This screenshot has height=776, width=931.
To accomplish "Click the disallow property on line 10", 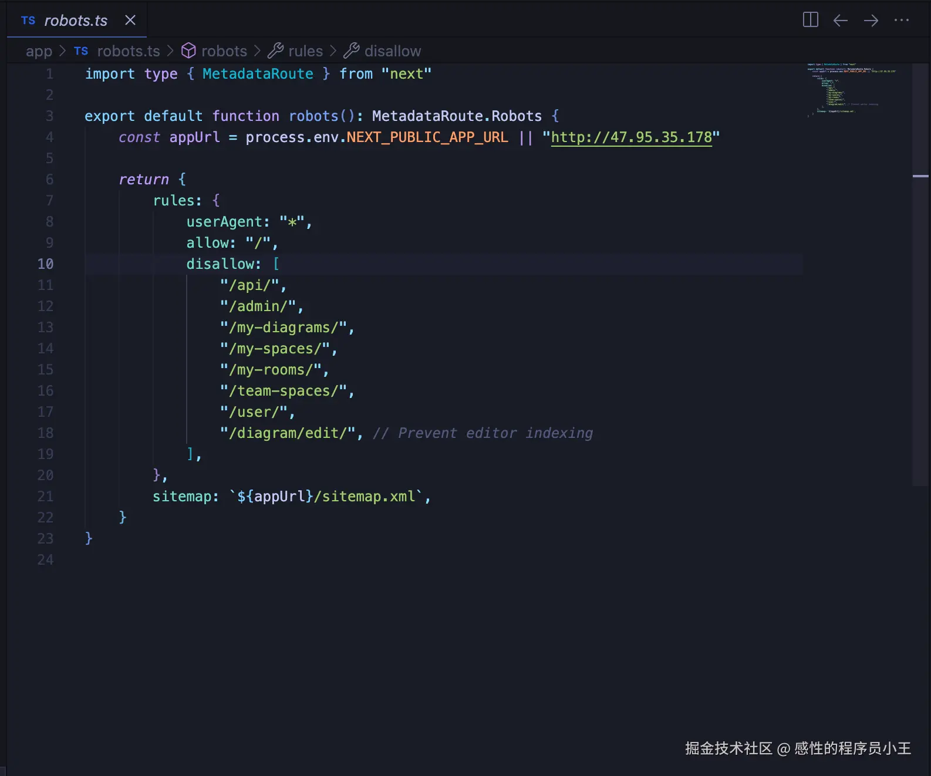I will coord(220,264).
